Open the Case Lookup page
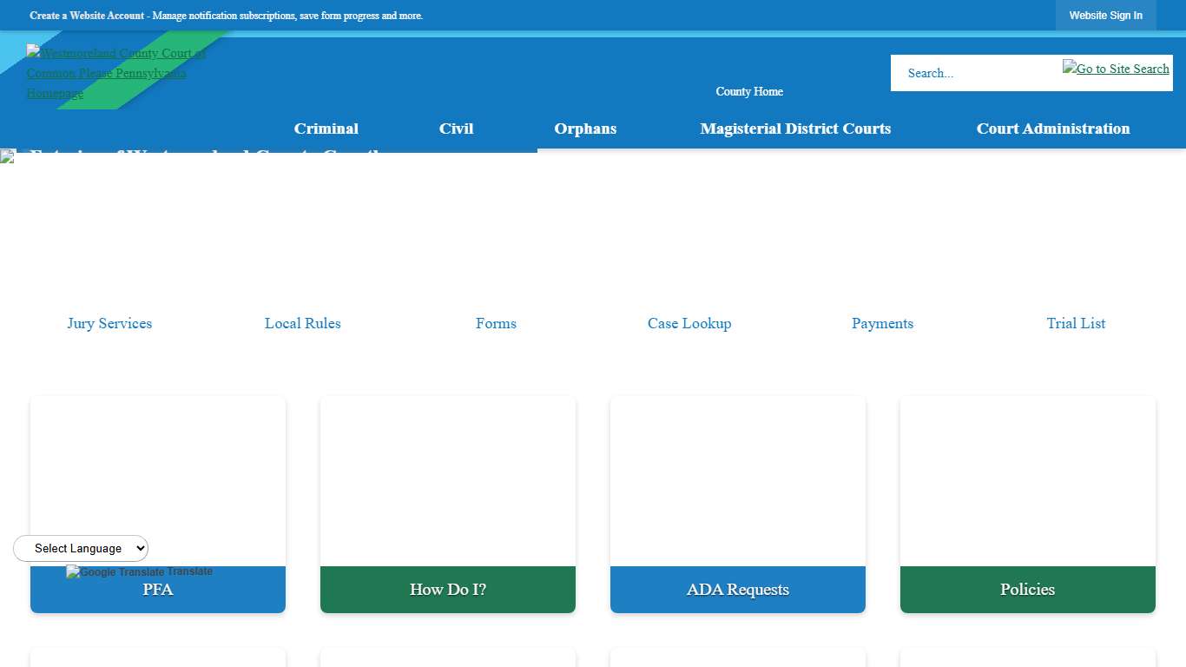 click(689, 323)
